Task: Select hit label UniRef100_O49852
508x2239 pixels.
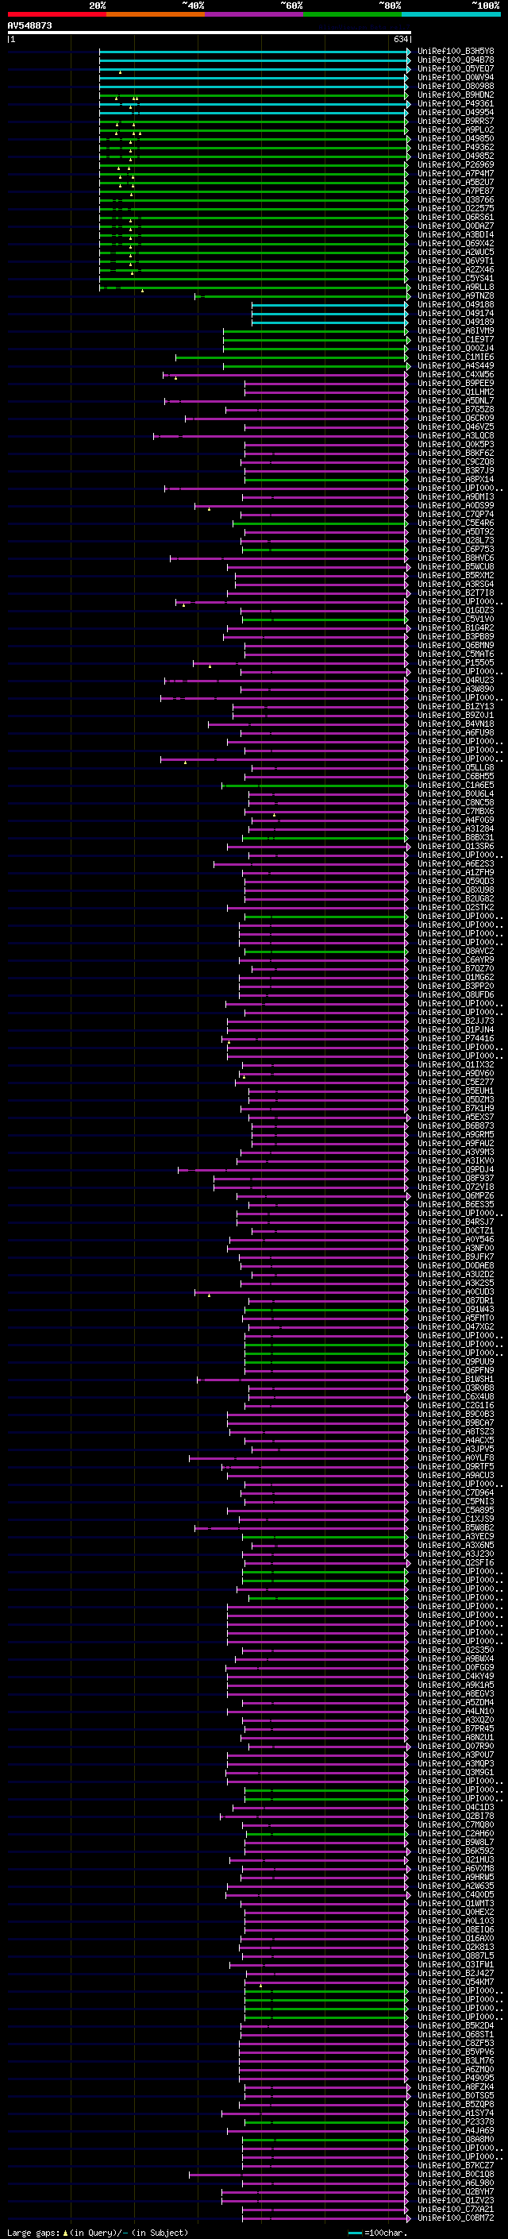Action: pyautogui.click(x=456, y=156)
